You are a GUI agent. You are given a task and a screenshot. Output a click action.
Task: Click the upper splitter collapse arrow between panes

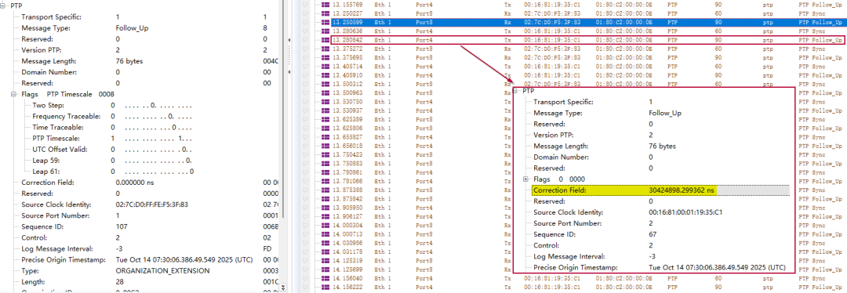click(289, 41)
